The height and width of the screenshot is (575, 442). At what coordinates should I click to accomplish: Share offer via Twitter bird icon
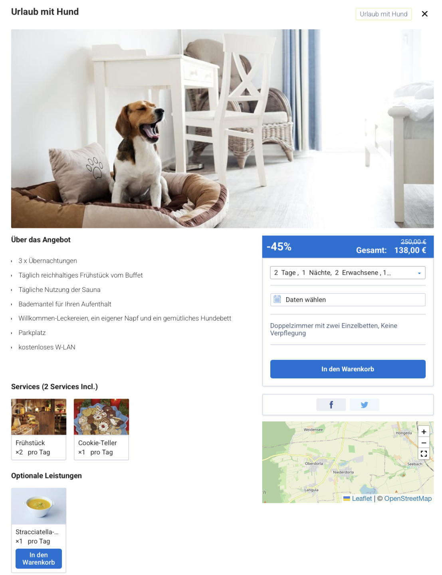pos(364,404)
